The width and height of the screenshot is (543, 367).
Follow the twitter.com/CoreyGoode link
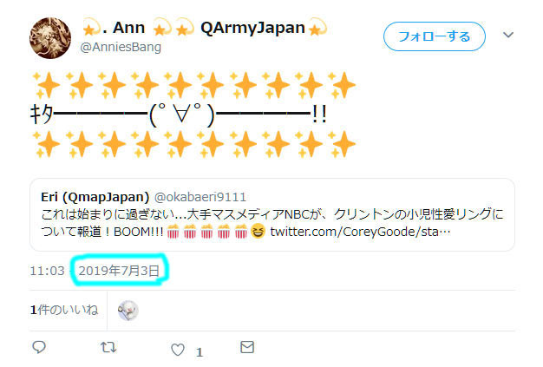[360, 232]
